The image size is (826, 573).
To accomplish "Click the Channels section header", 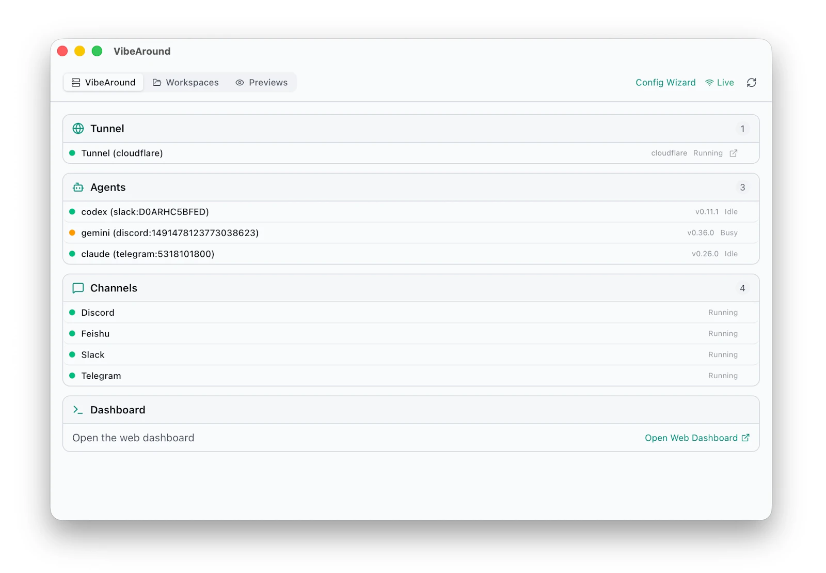I will pyautogui.click(x=411, y=288).
